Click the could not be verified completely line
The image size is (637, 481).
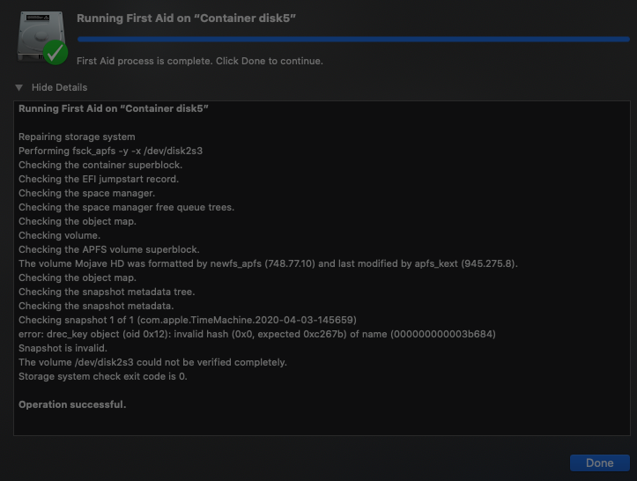point(152,362)
